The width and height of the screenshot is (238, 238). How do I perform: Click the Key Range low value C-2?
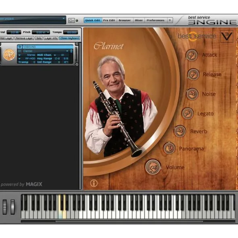click(x=57, y=58)
